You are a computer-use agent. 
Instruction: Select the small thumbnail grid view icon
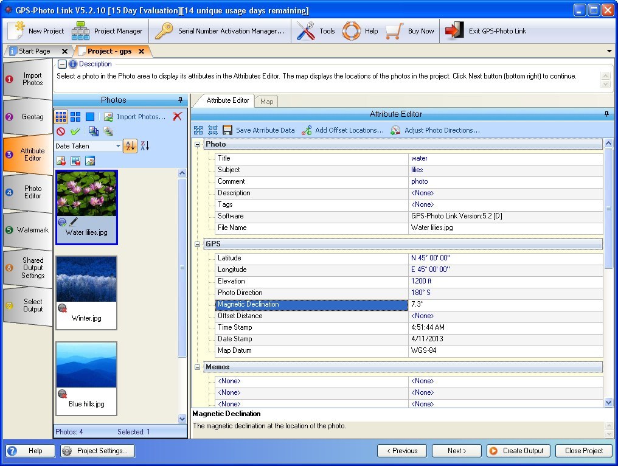[60, 116]
